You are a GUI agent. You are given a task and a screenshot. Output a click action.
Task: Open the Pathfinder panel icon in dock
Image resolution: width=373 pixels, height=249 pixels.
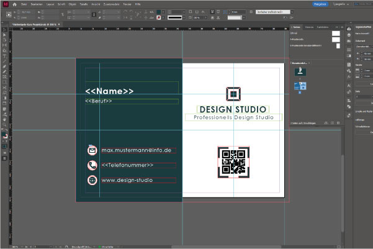349,107
